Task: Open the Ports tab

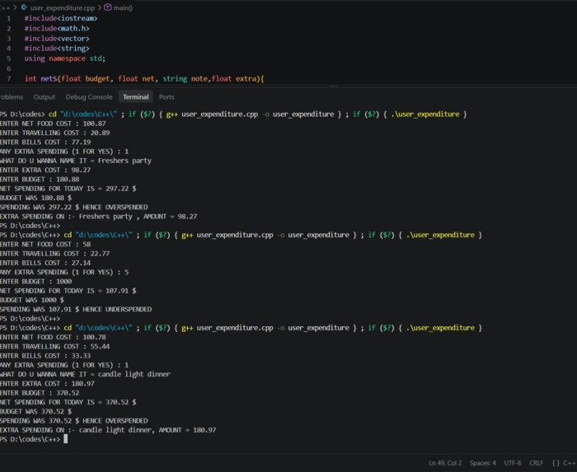Action: (167, 97)
